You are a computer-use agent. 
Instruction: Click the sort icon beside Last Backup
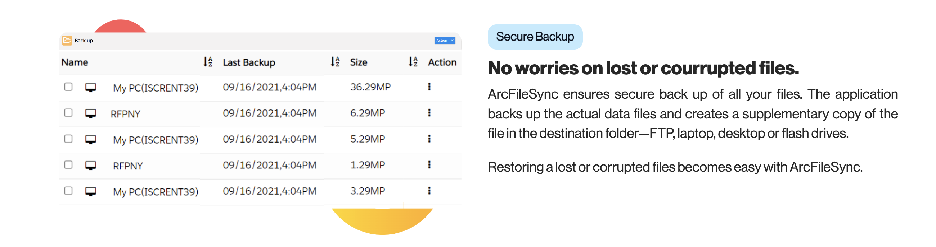coord(335,62)
